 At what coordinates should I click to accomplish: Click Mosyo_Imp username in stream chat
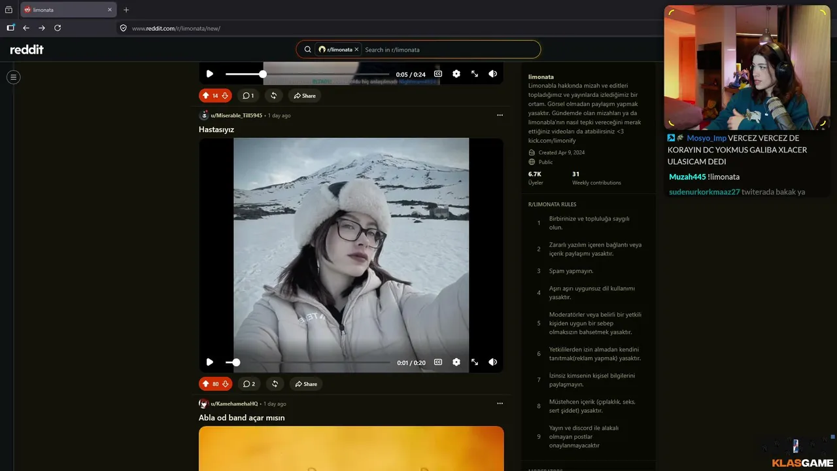[x=706, y=138]
